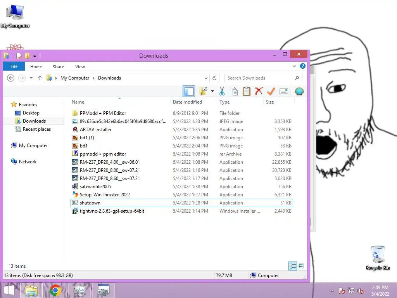Click the Cut scissors icon

pyautogui.click(x=222, y=91)
